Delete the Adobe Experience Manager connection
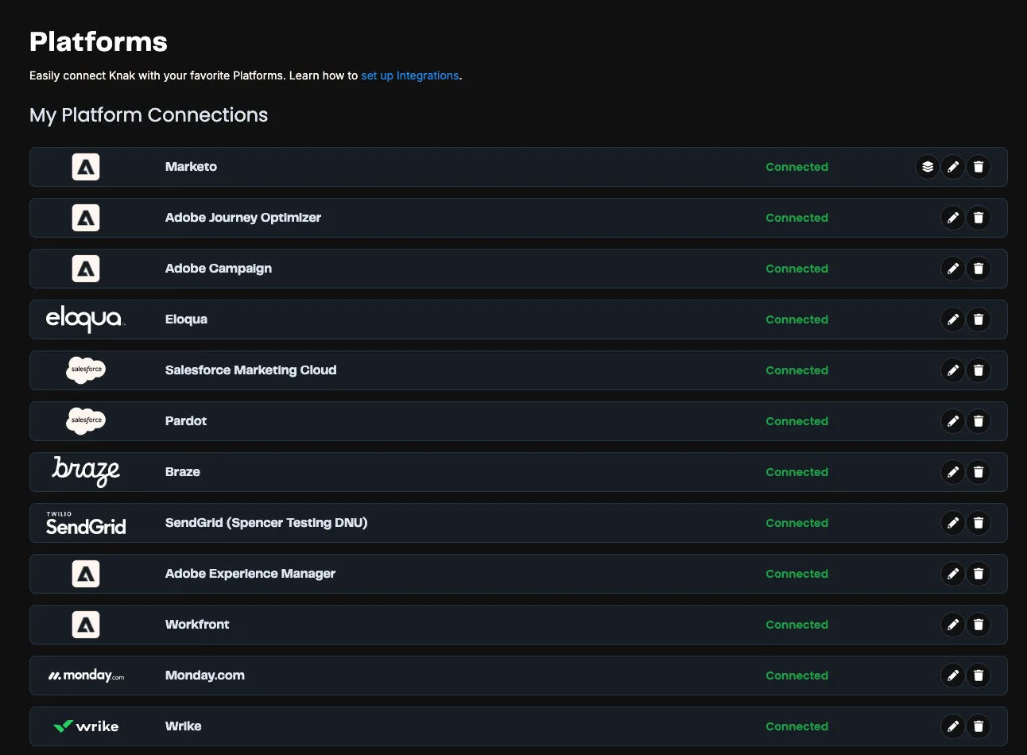 pyautogui.click(x=979, y=573)
